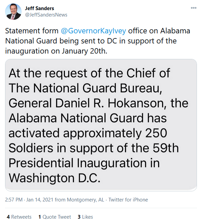The width and height of the screenshot is (202, 221).
Task: Open the Montgomery, AL location link
Action: pos(85,200)
